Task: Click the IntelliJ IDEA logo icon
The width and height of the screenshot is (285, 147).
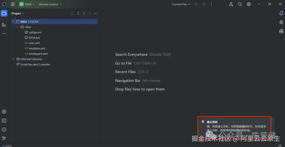Action: pos(4,4)
